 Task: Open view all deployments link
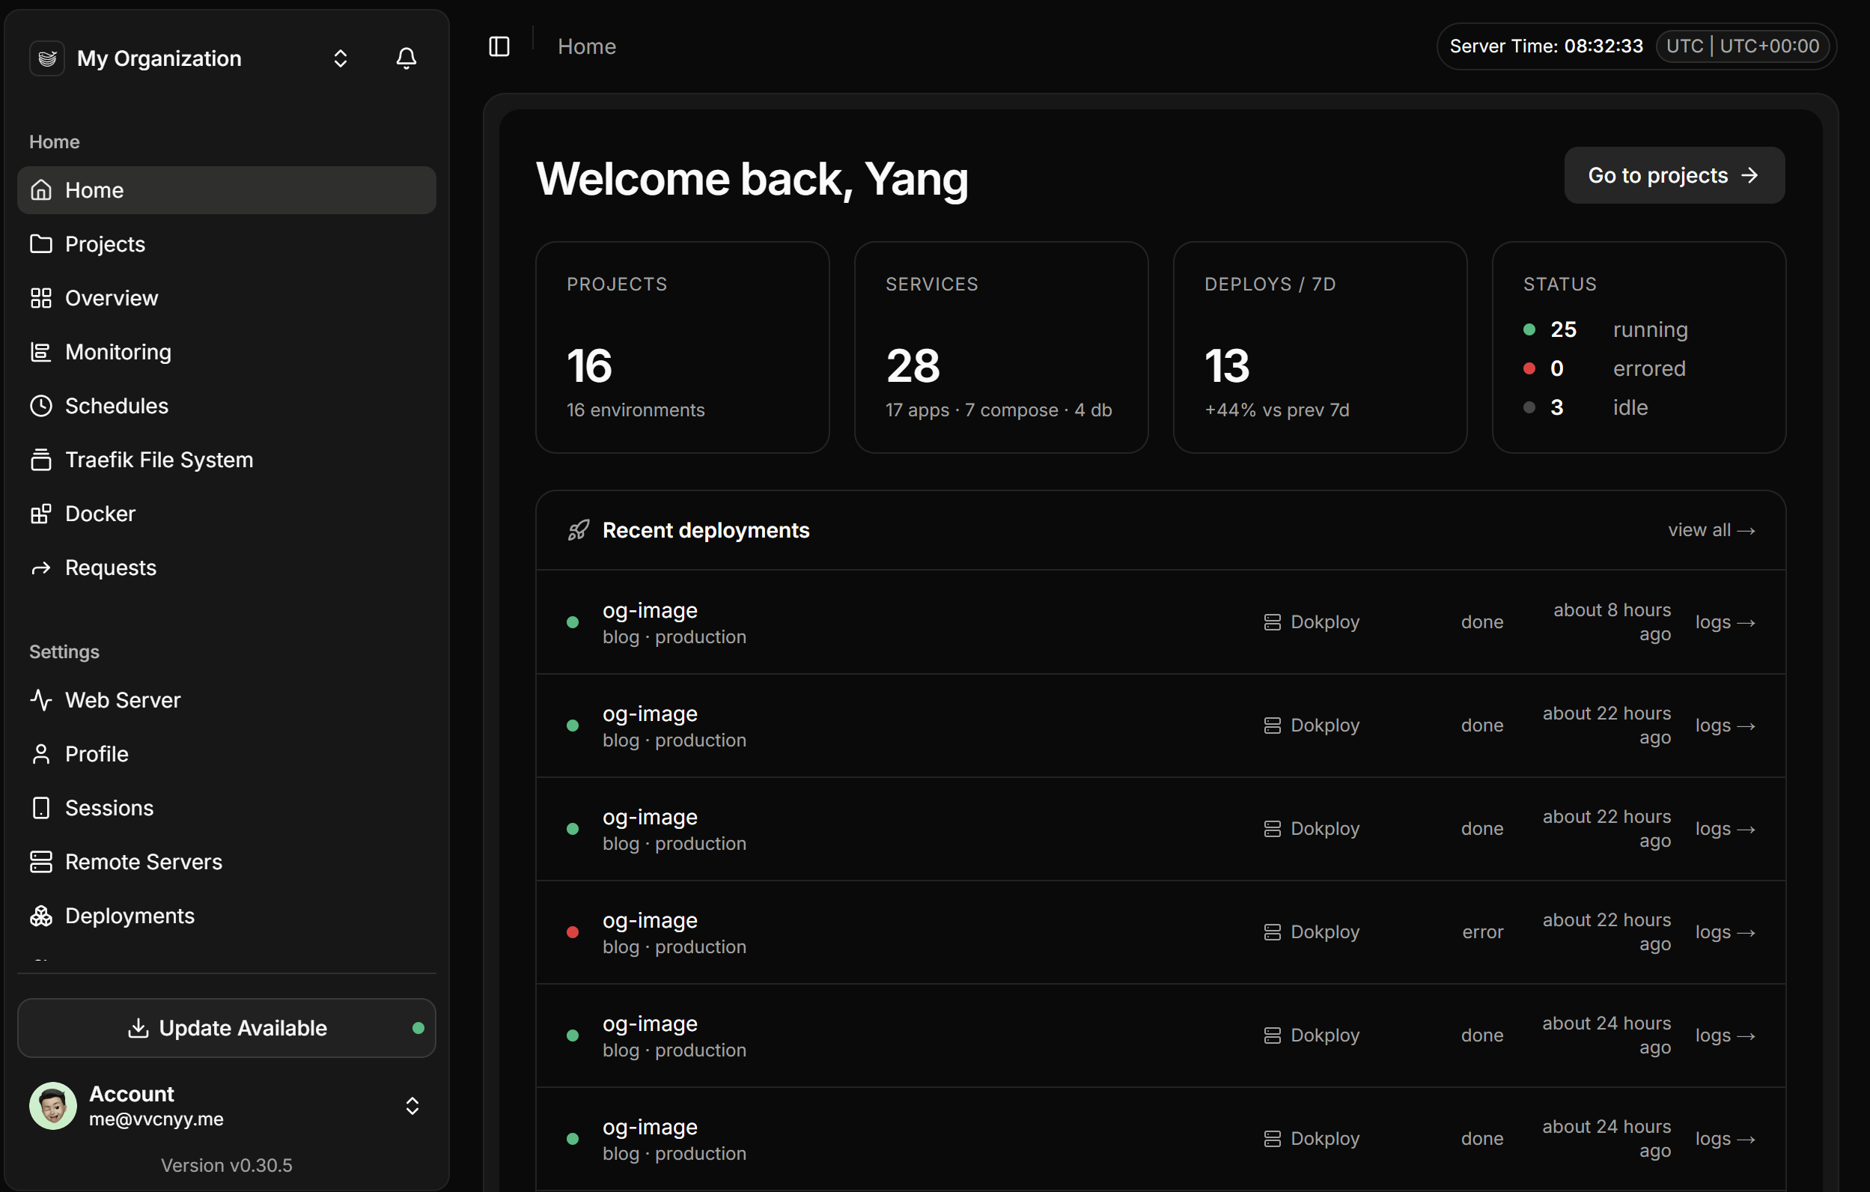tap(1711, 530)
